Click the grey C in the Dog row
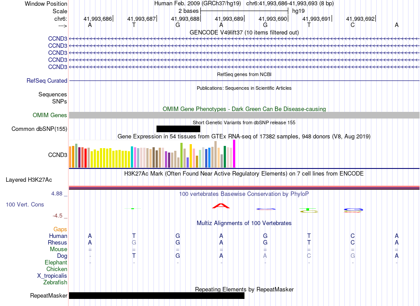 coord(309,256)
